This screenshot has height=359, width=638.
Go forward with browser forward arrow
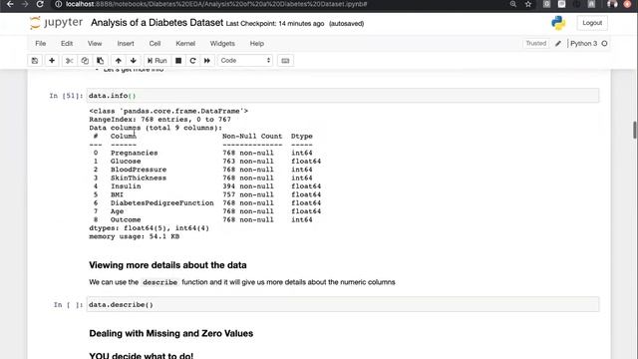tap(25, 4)
